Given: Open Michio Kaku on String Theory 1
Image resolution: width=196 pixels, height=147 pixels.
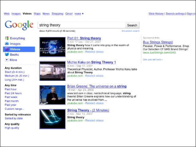Looking at the screenshot, I should [x=92, y=62].
